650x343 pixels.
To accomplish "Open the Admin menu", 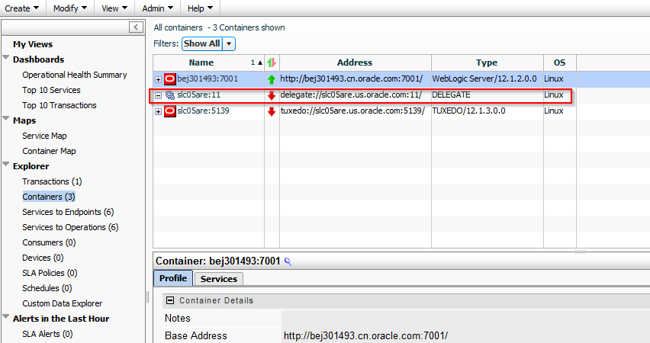I will click(157, 8).
